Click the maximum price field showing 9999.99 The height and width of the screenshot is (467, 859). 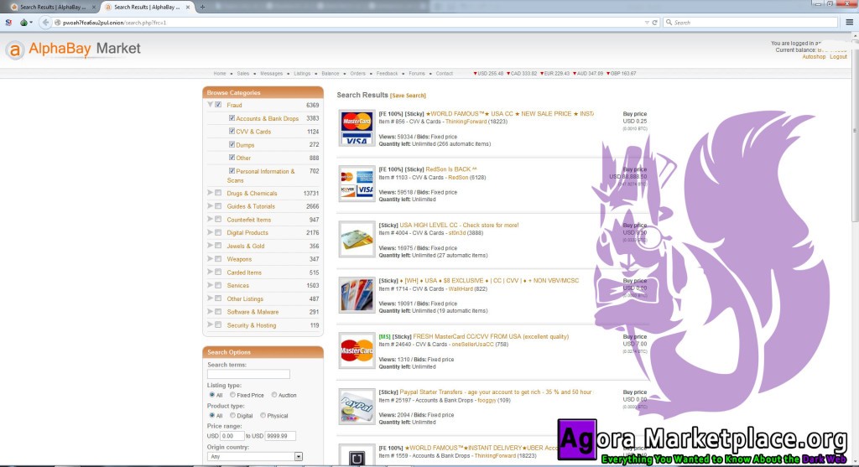[x=280, y=436]
